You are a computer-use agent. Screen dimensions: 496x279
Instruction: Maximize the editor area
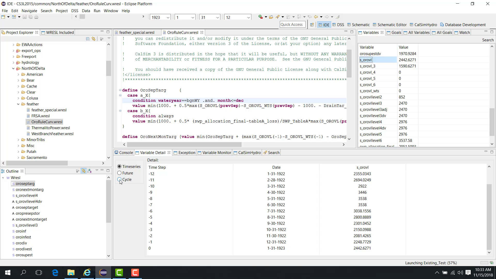coord(352,32)
